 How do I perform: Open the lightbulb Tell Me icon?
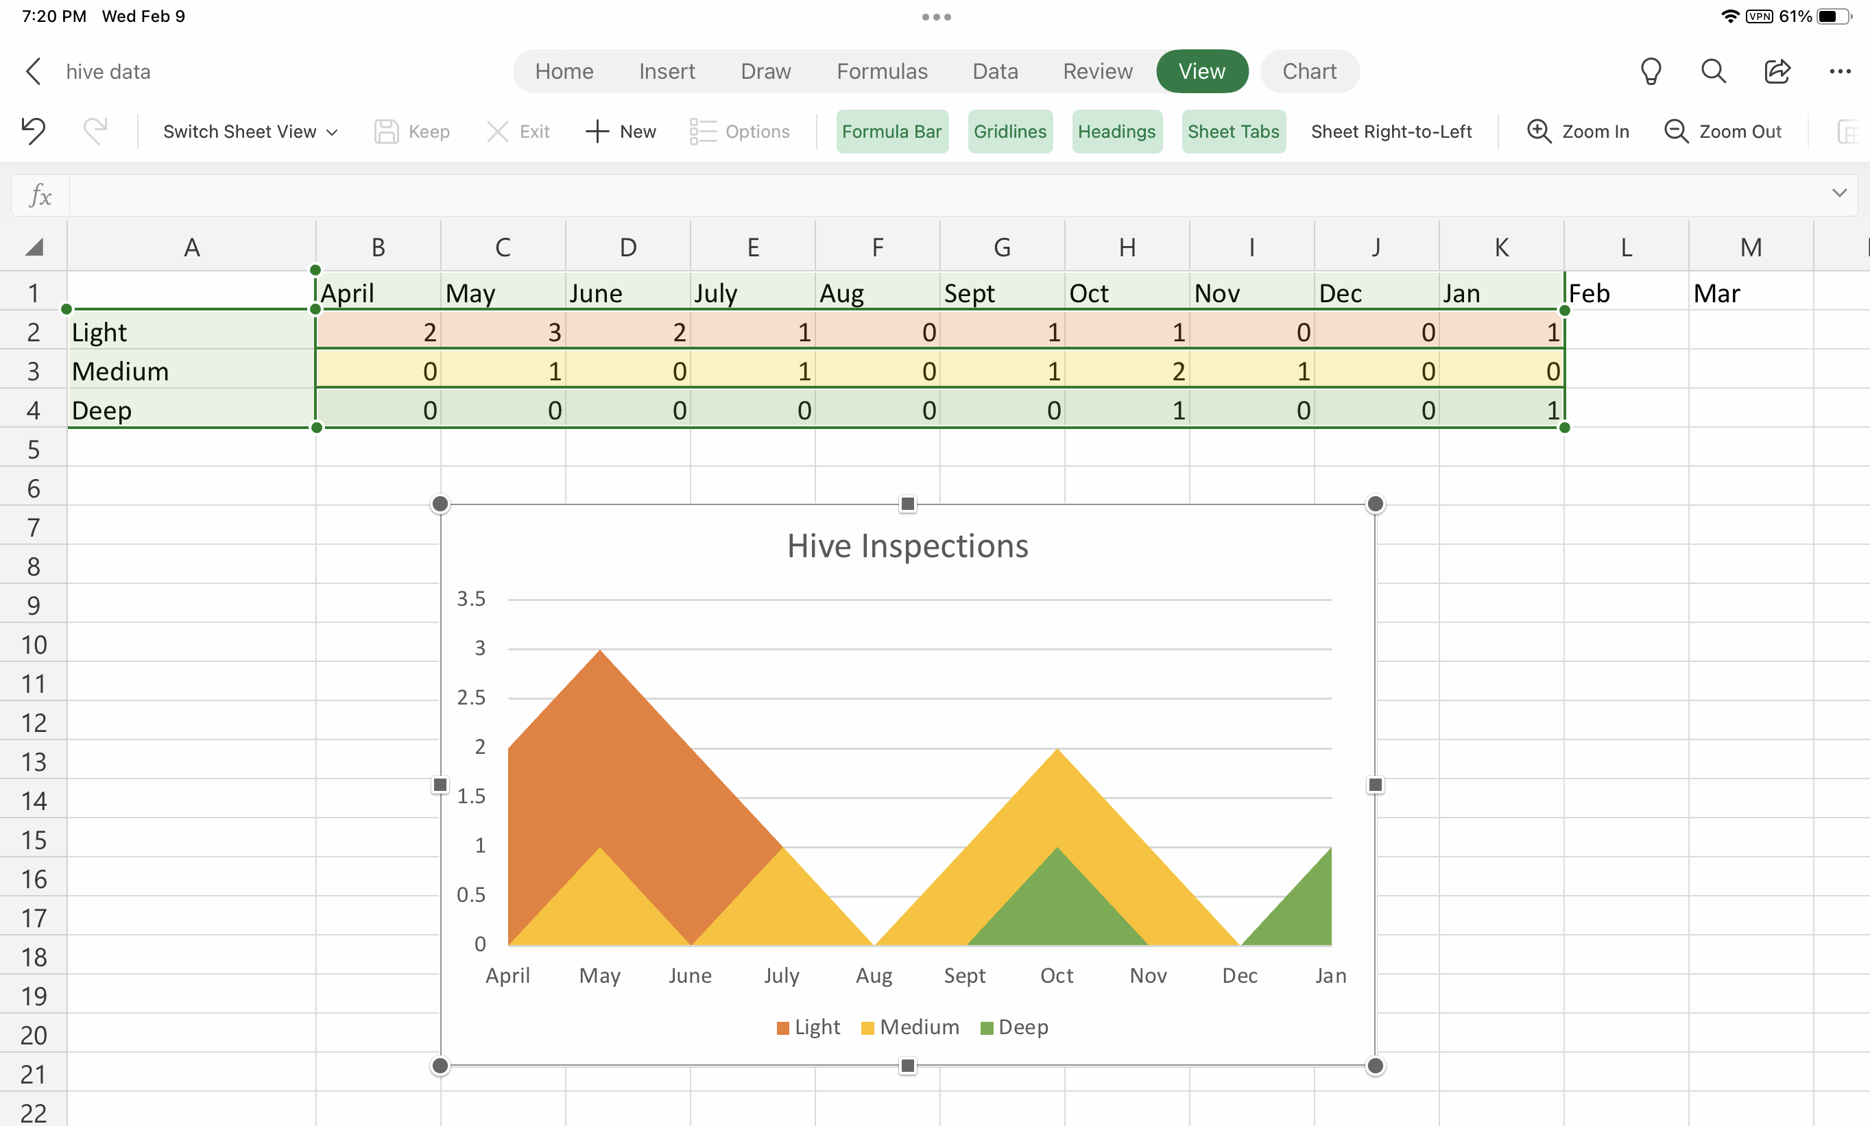coord(1651,71)
